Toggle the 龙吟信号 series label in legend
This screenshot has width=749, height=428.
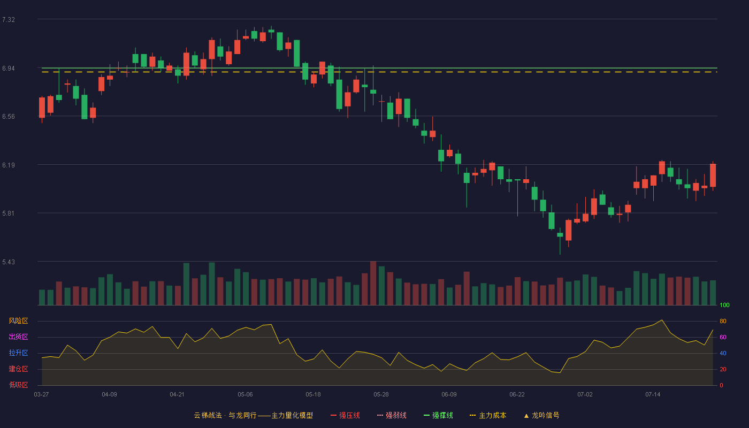546,415
